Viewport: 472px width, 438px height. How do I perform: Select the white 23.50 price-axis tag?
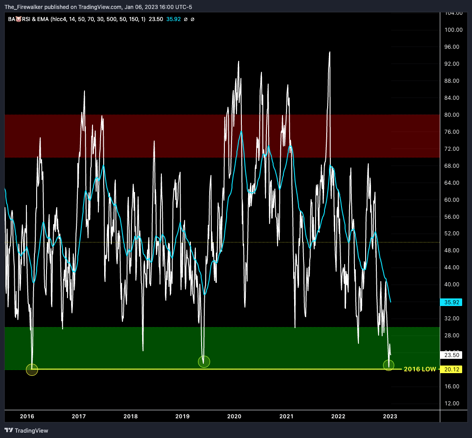coord(451,355)
